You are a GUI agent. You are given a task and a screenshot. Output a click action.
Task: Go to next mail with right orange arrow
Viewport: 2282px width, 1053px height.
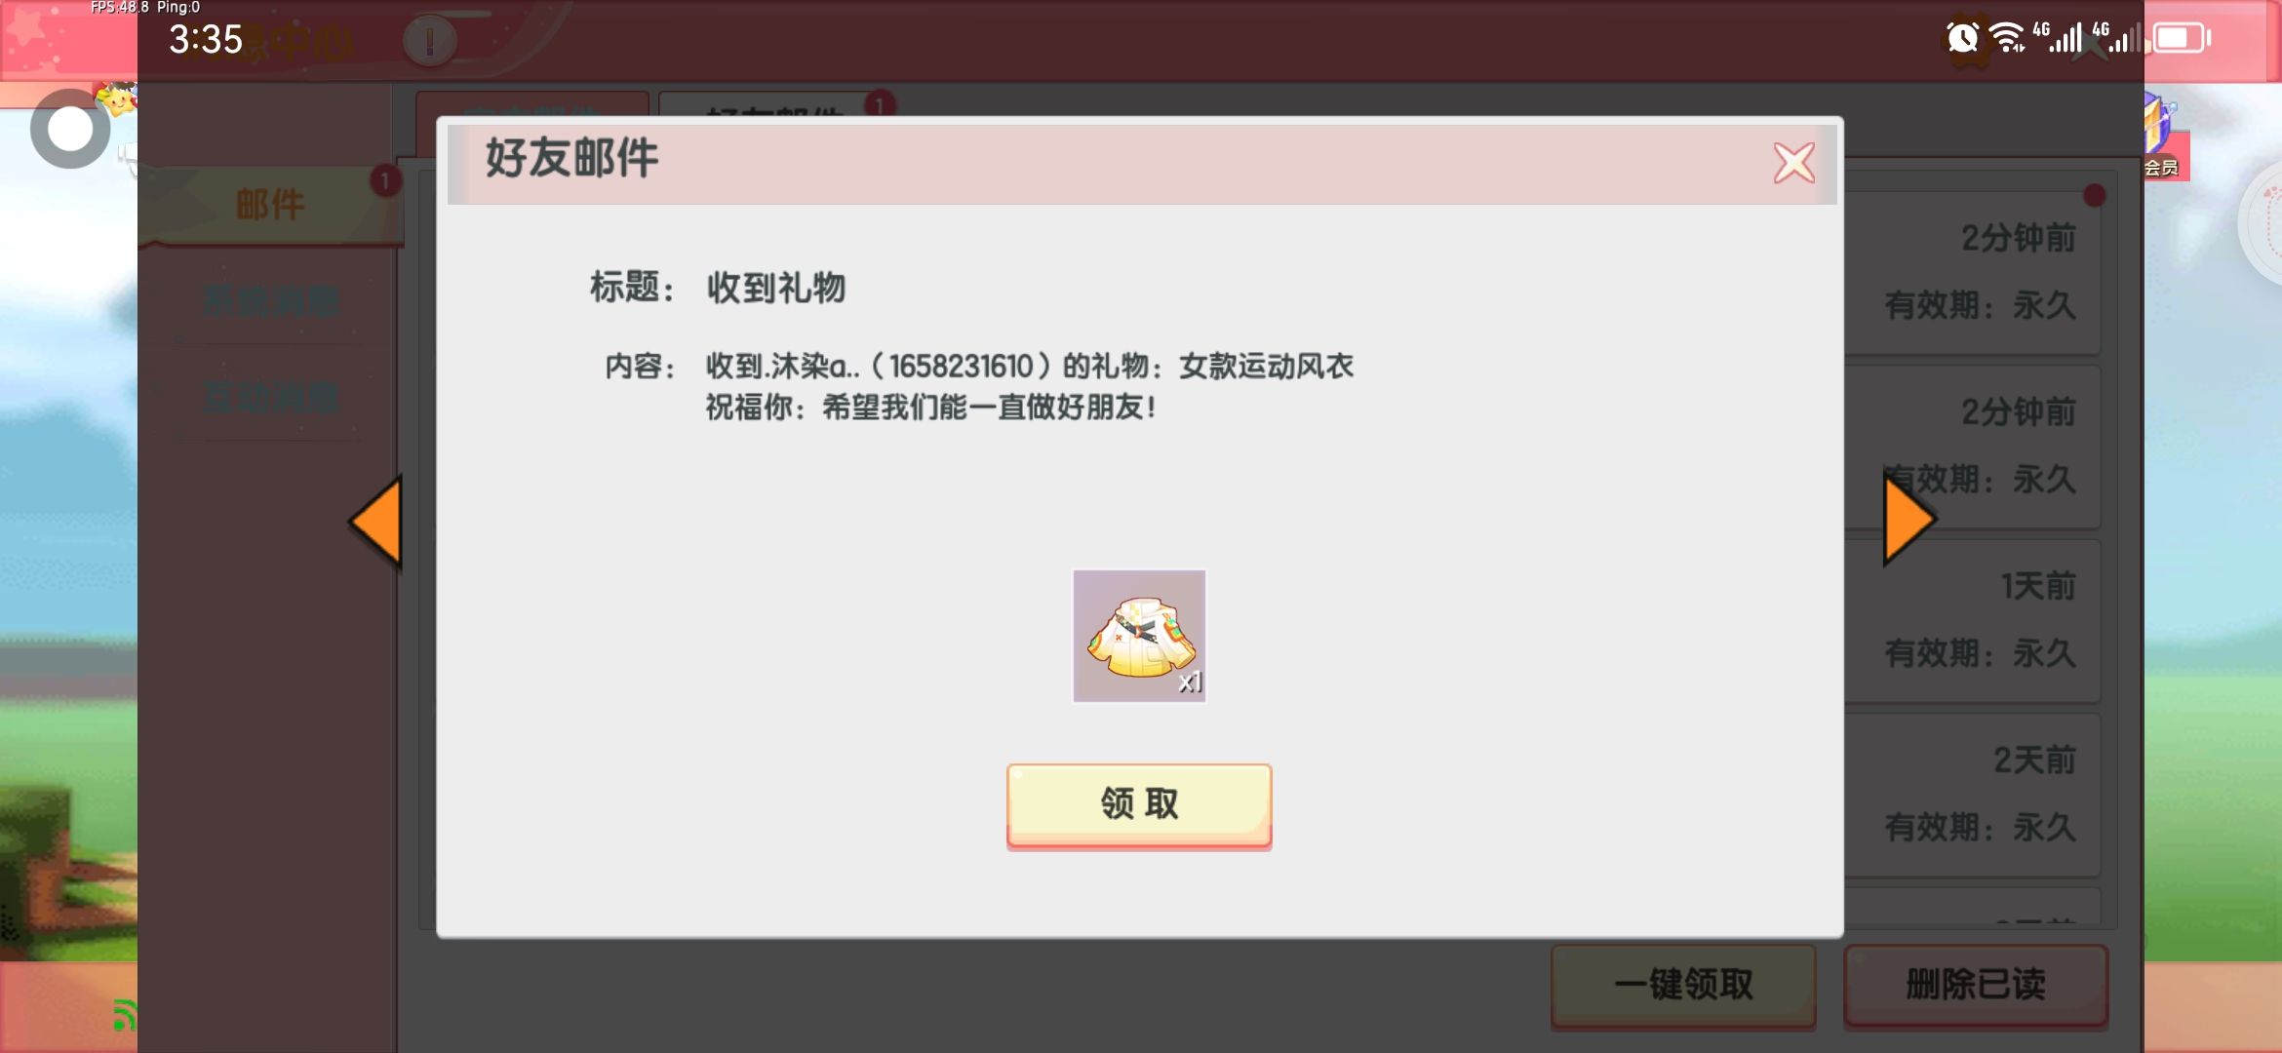tap(1908, 520)
